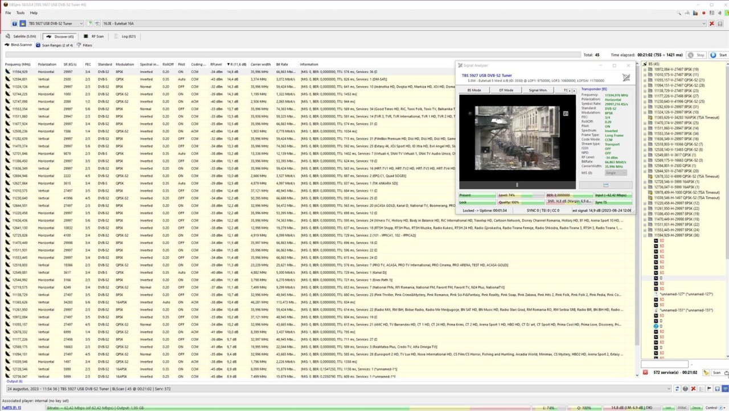
Task: Open the Filters panel using the funnel icon
Action: (x=80, y=45)
